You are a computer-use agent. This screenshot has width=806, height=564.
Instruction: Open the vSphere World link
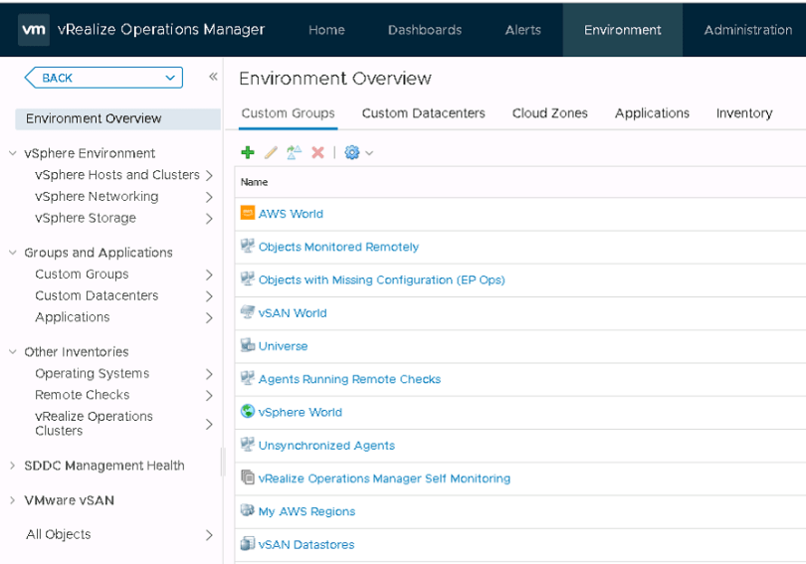pyautogui.click(x=301, y=412)
